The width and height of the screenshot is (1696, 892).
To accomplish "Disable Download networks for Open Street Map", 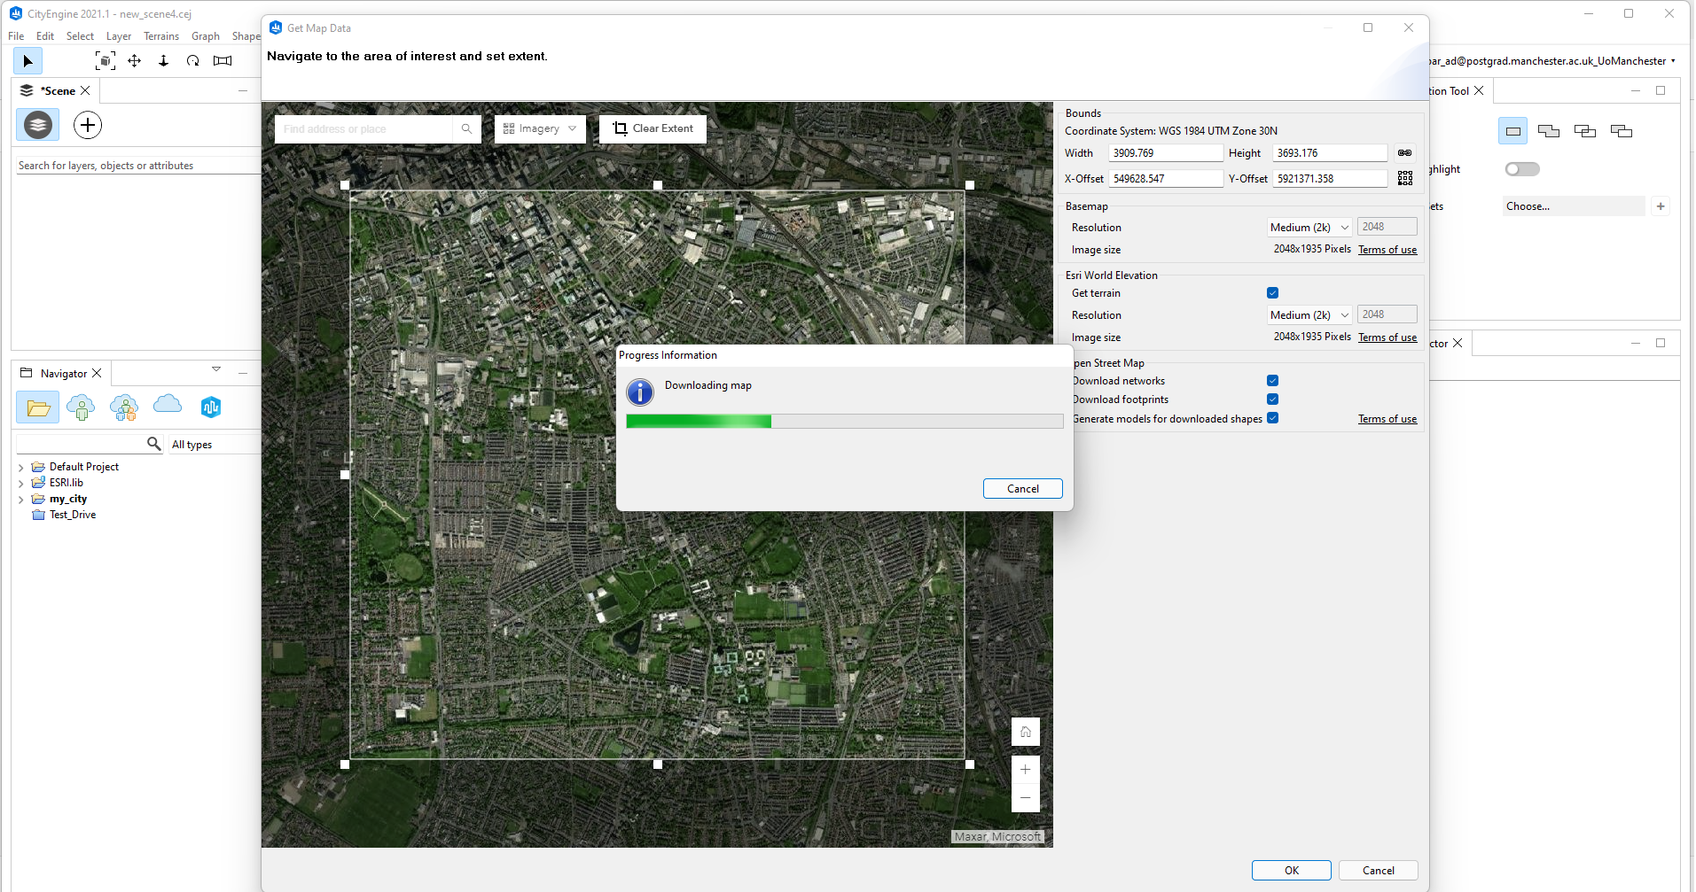I will [x=1271, y=380].
